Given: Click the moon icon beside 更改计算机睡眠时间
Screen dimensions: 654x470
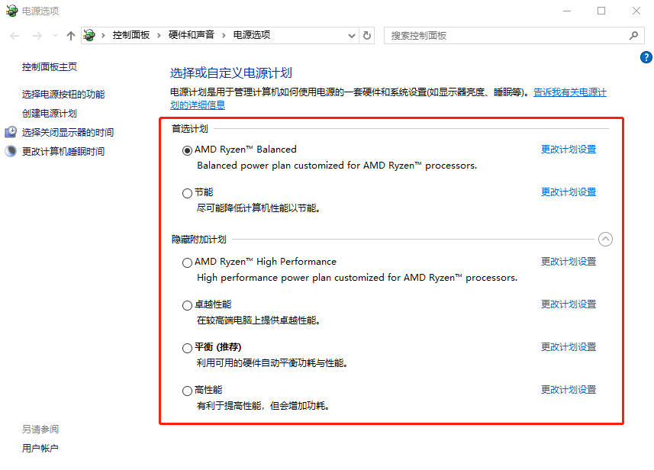Looking at the screenshot, I should (x=10, y=150).
